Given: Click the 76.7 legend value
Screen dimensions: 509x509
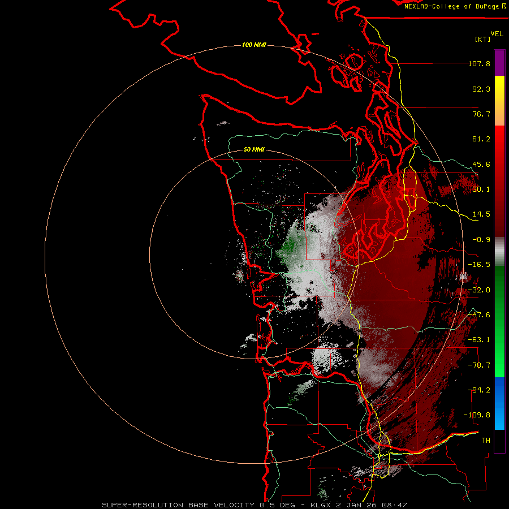Looking at the screenshot, I should tap(481, 114).
